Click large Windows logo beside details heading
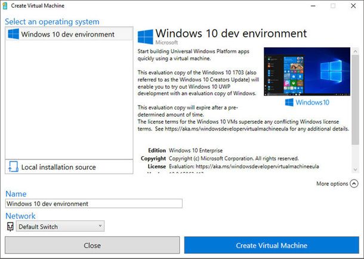Screen dimensions: 364x259 point(146,36)
